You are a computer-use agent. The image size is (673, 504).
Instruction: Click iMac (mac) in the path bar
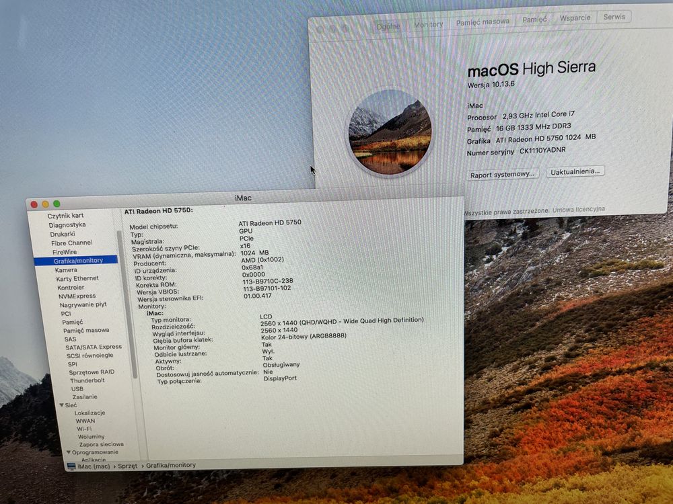pos(94,466)
